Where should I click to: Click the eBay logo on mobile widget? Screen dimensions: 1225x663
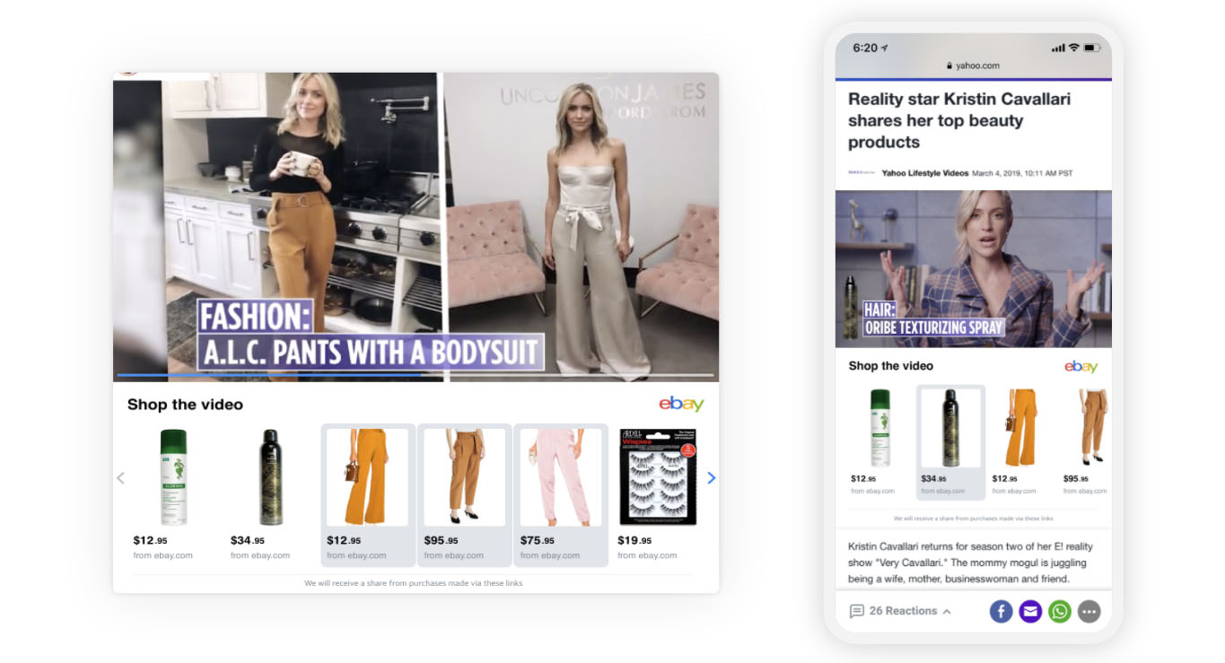pyautogui.click(x=1081, y=366)
